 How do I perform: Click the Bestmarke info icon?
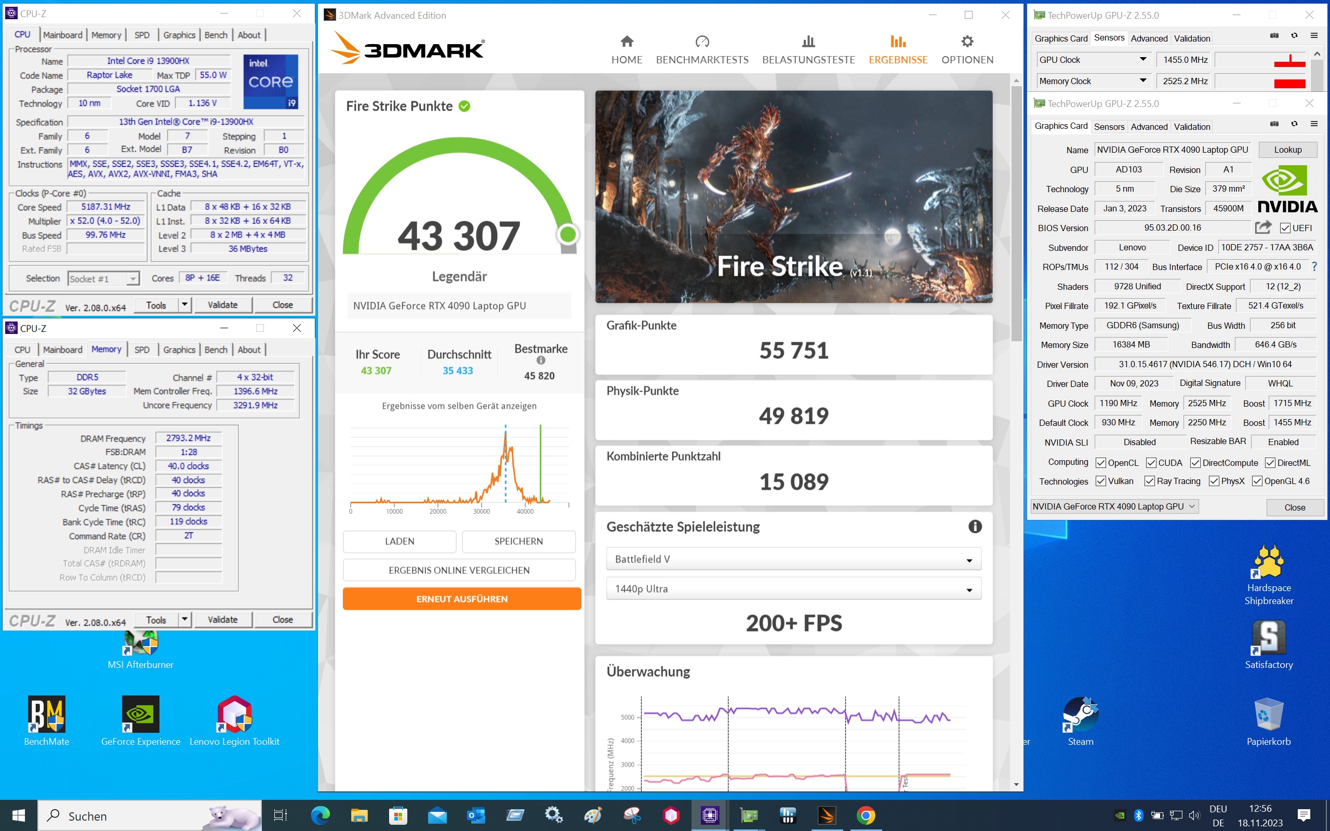(x=541, y=360)
